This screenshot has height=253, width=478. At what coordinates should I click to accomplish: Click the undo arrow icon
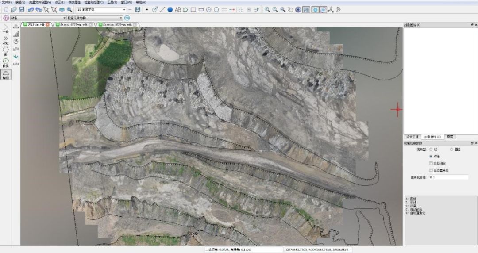click(x=31, y=9)
